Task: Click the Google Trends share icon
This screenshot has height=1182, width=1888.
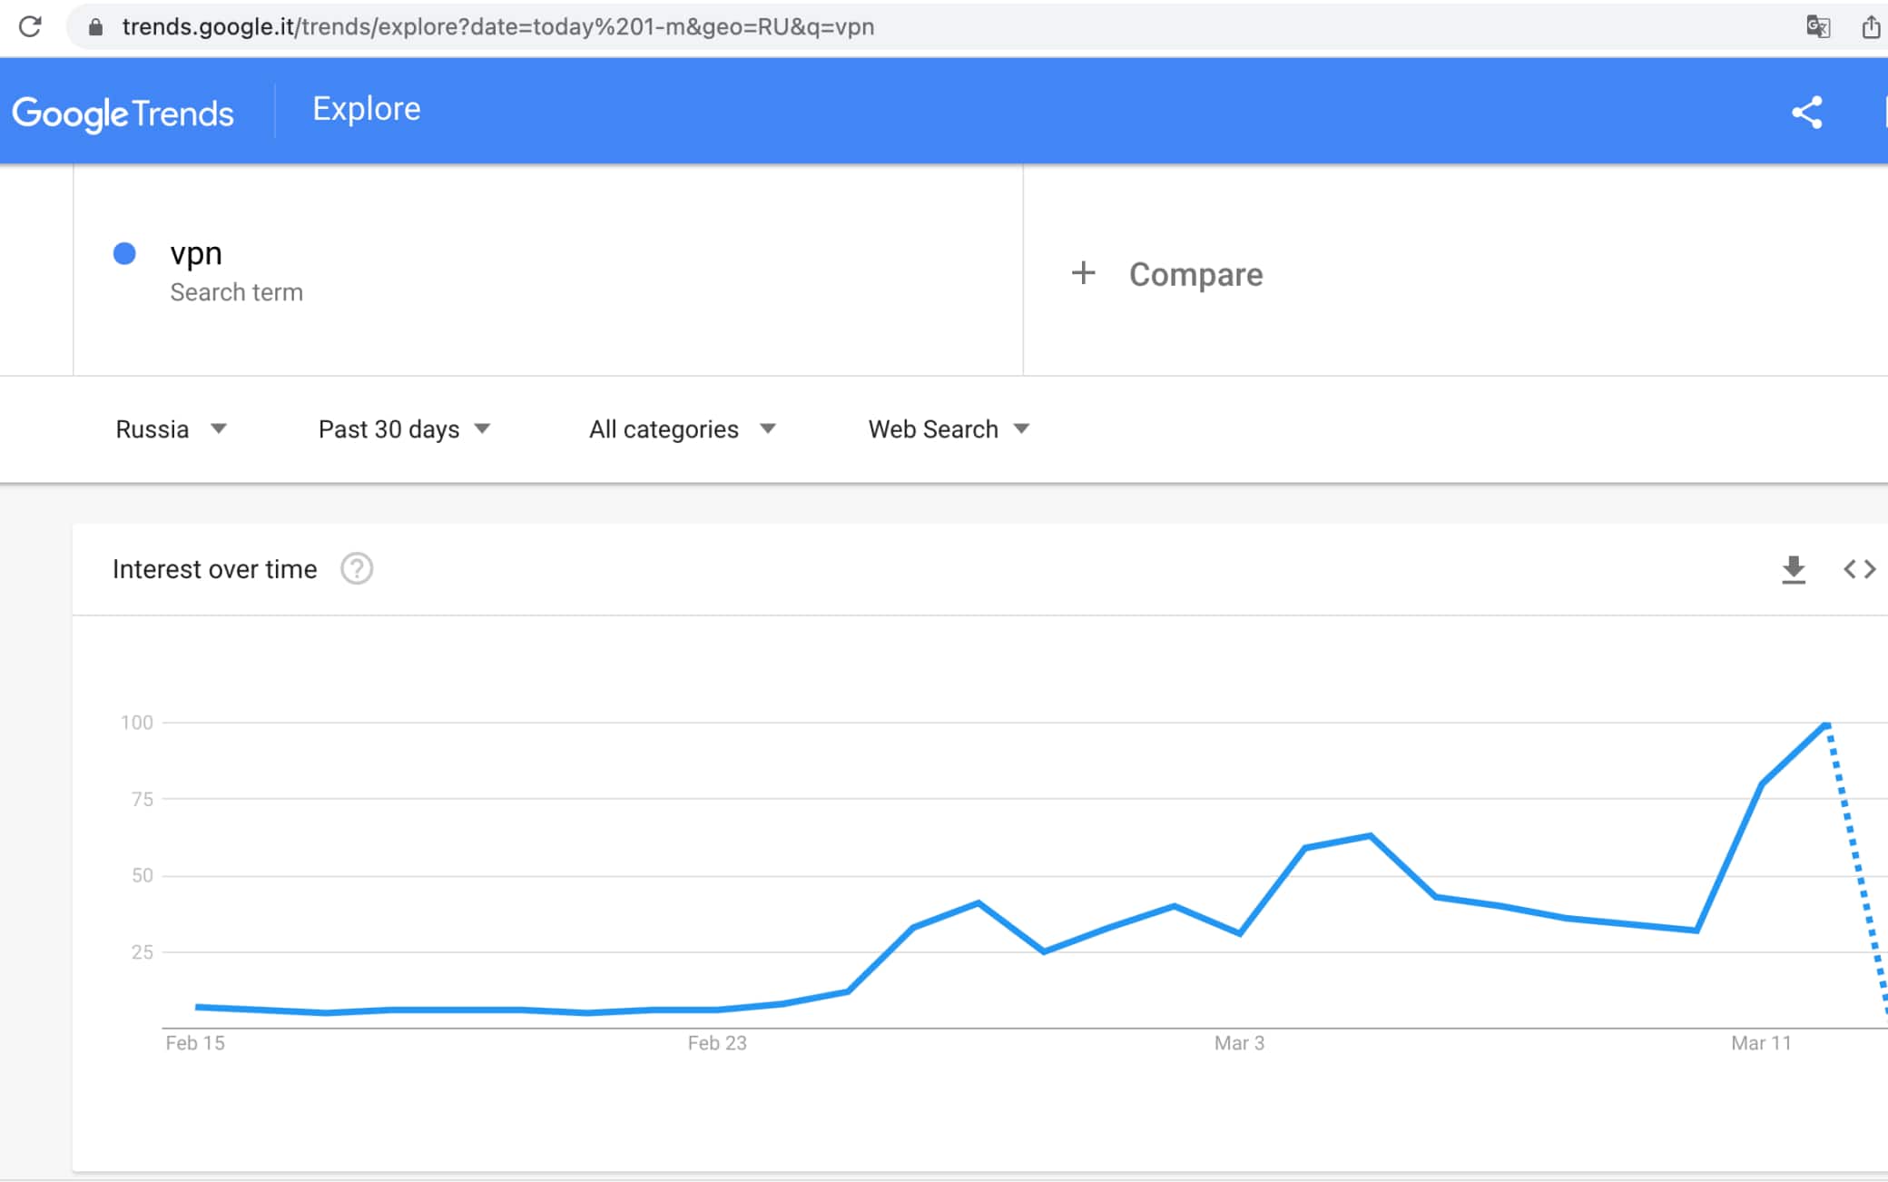Action: coord(1806,113)
